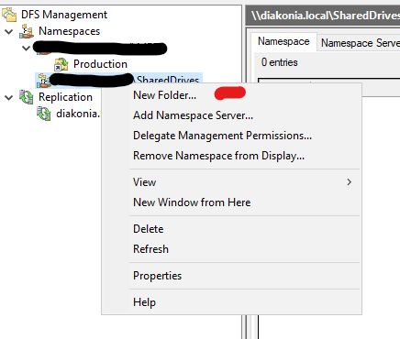Select the Namespaces tree label
The width and height of the screenshot is (400, 339).
point(69,31)
